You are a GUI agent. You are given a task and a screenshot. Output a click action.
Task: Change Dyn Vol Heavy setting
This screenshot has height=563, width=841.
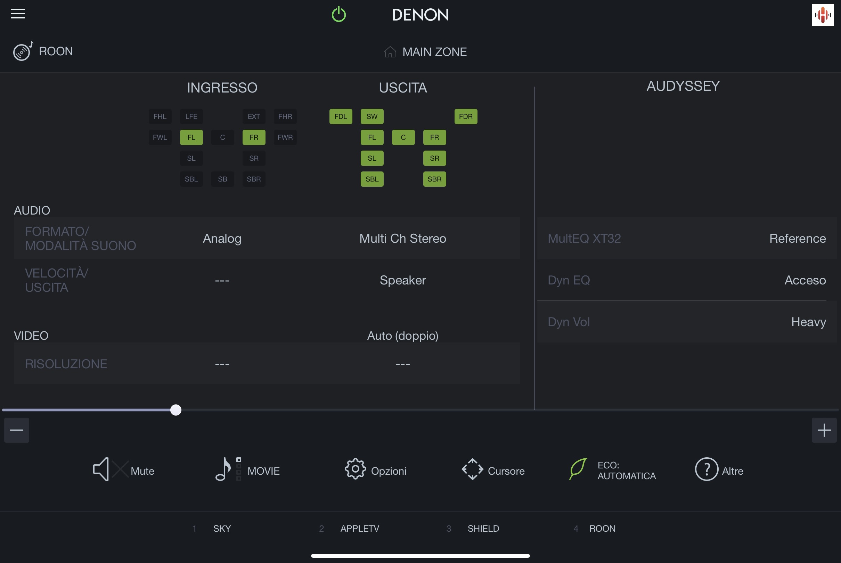click(687, 322)
